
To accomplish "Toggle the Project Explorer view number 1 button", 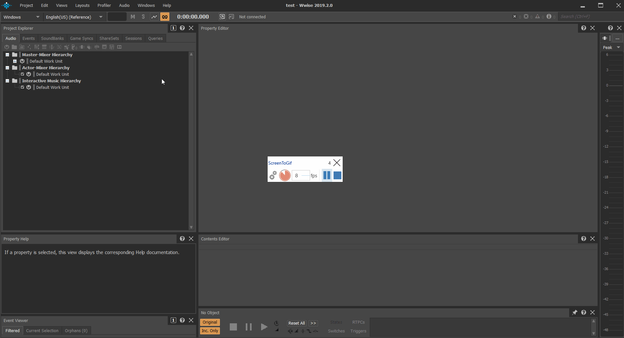I will tap(173, 28).
